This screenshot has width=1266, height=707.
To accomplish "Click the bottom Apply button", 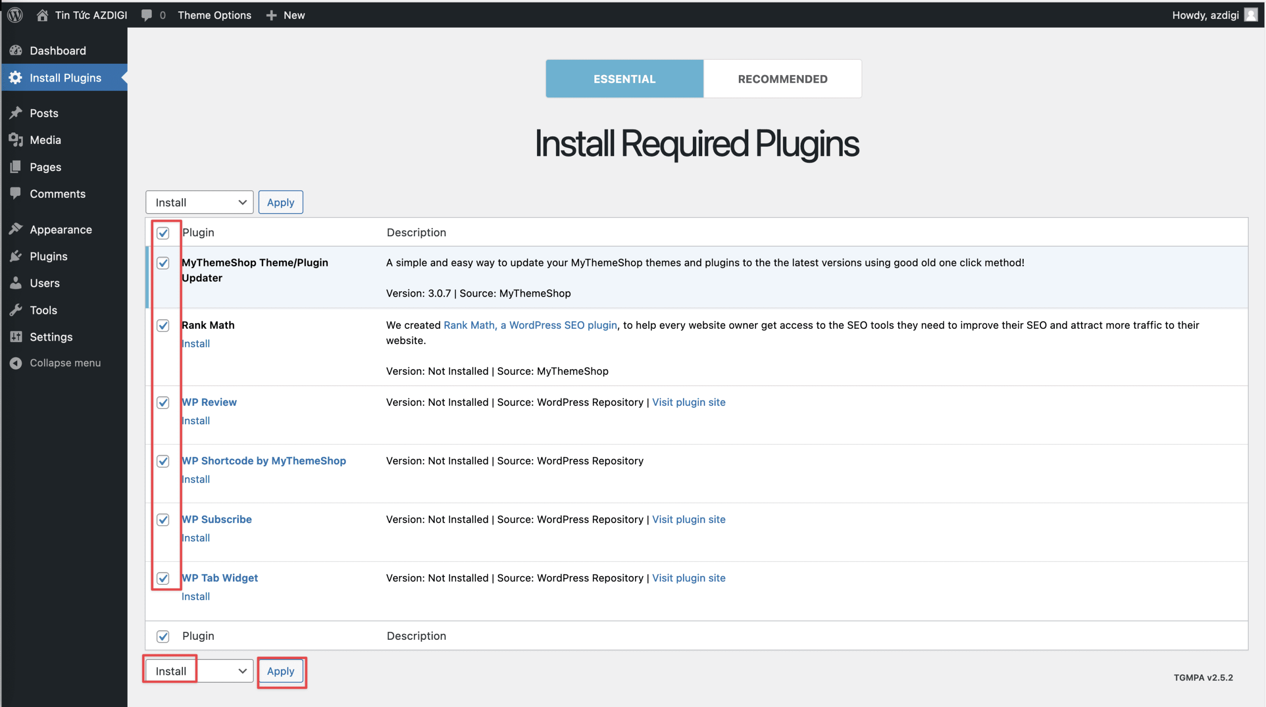I will coord(280,671).
